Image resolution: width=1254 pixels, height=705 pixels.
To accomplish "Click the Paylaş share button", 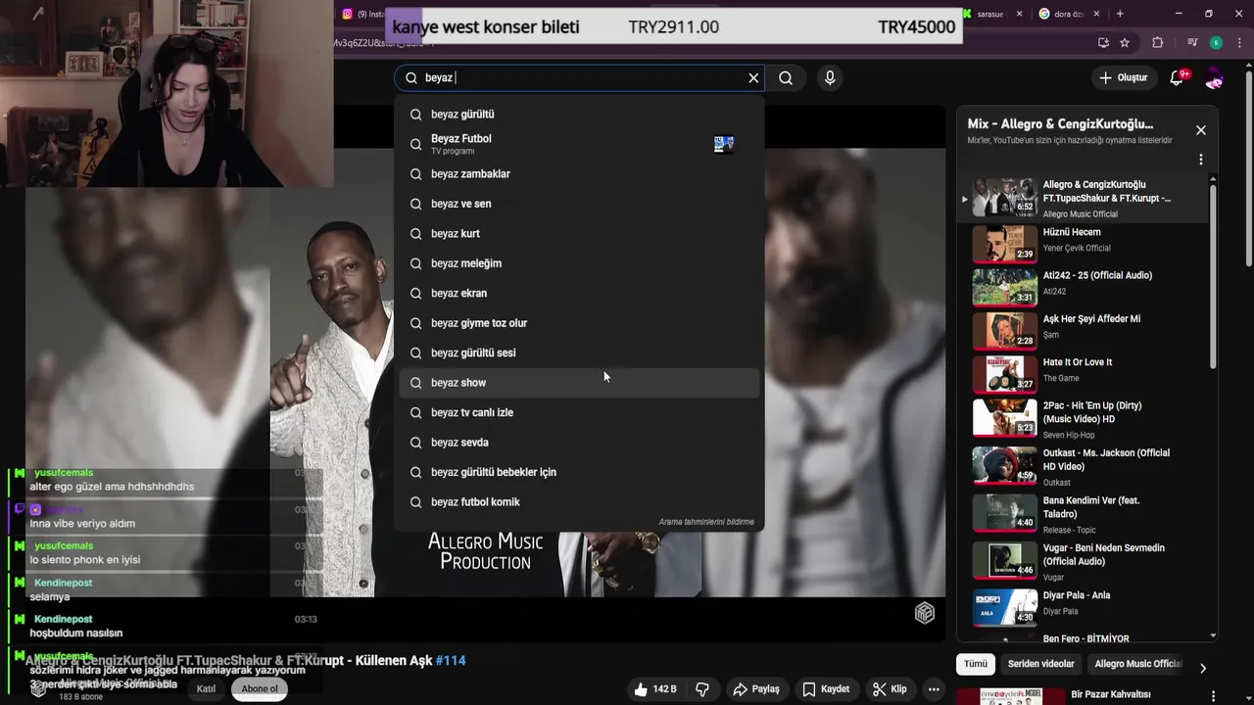I will click(x=756, y=689).
